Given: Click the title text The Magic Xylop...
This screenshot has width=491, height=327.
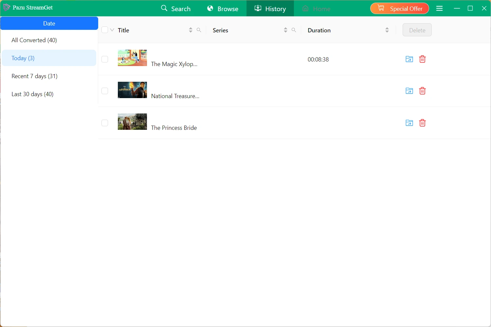Looking at the screenshot, I should [174, 64].
